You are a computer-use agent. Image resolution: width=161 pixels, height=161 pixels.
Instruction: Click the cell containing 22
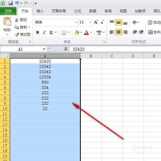(x=45, y=109)
